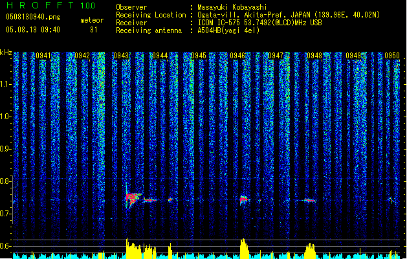
Task: Click the 0948 time marker
Action: point(314,56)
